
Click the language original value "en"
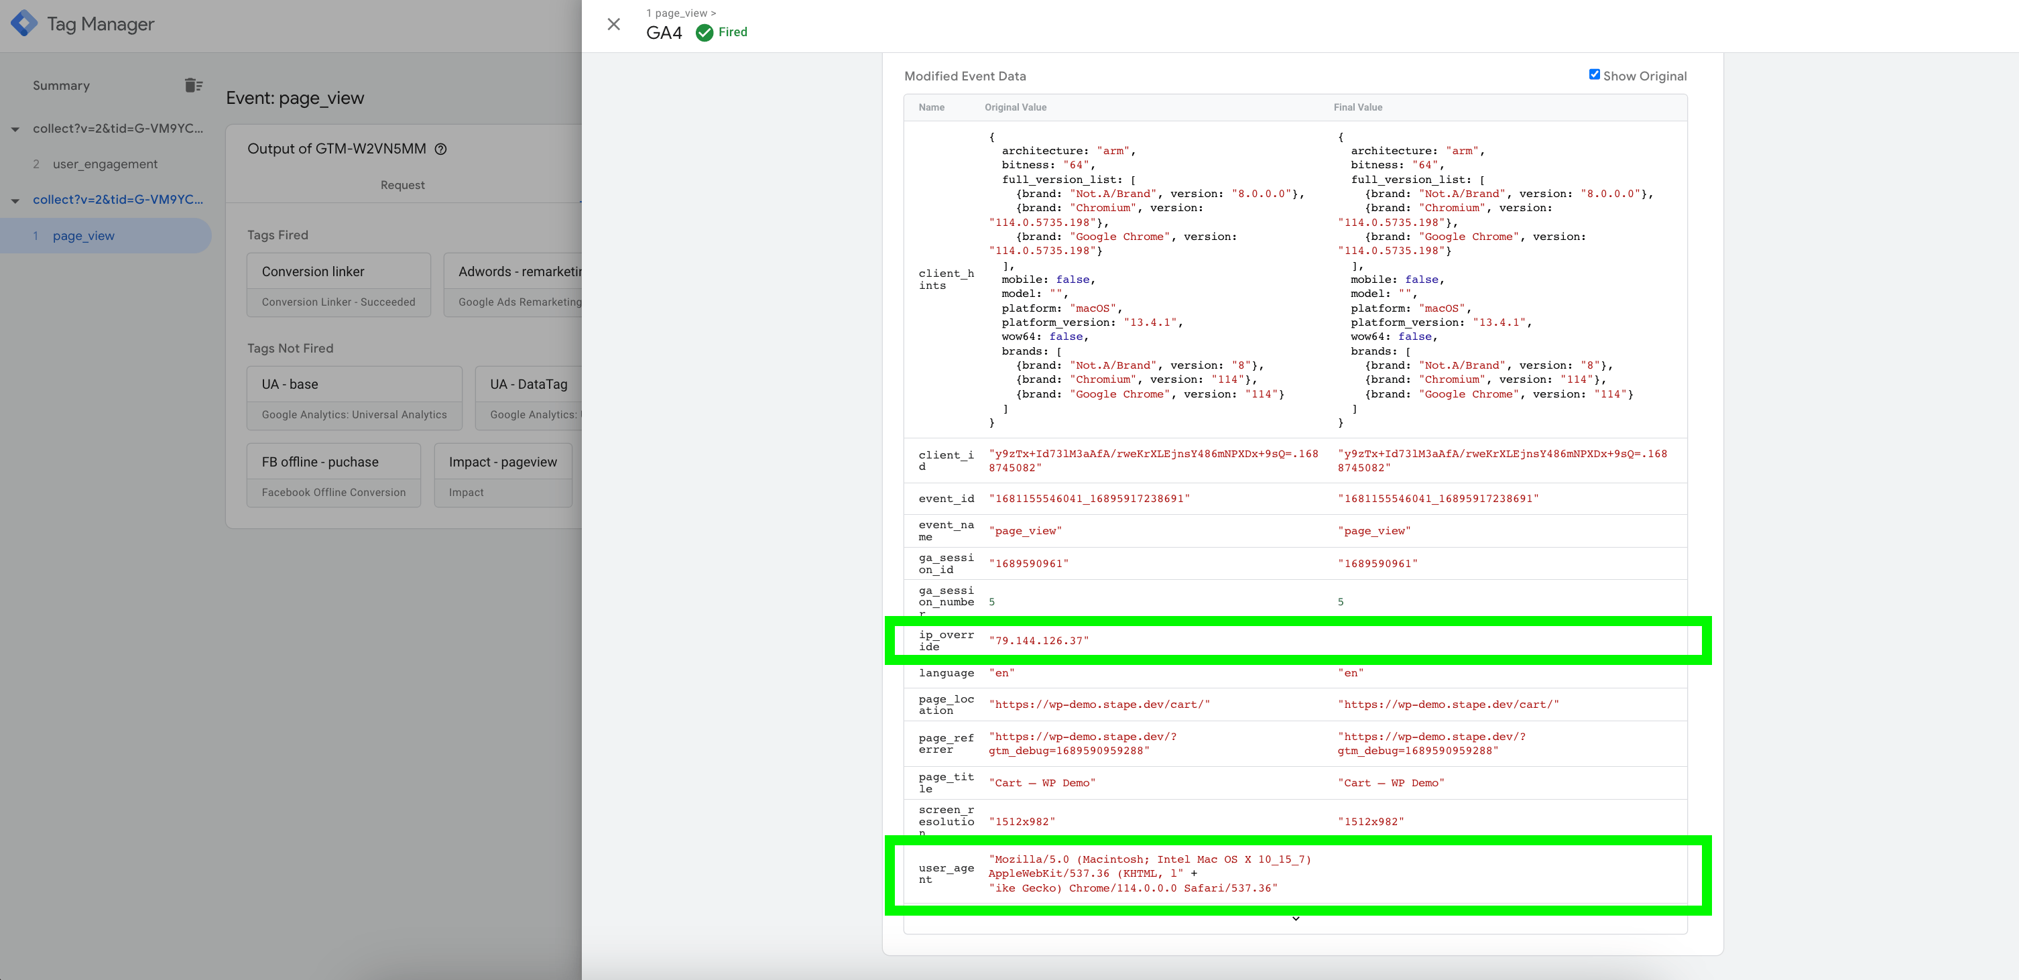click(1001, 673)
